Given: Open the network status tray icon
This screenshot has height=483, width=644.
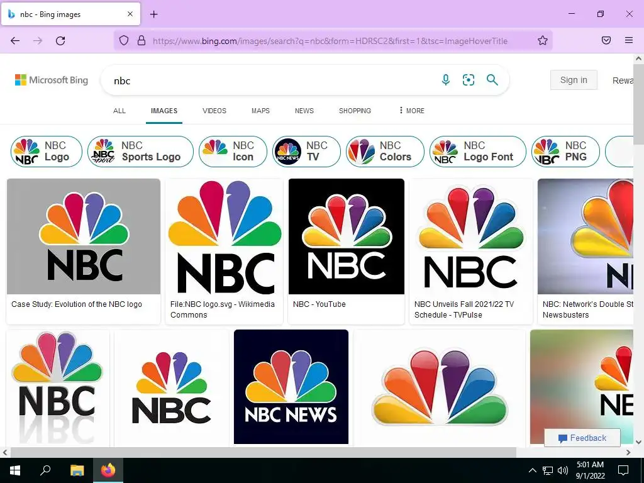Looking at the screenshot, I should 548,470.
